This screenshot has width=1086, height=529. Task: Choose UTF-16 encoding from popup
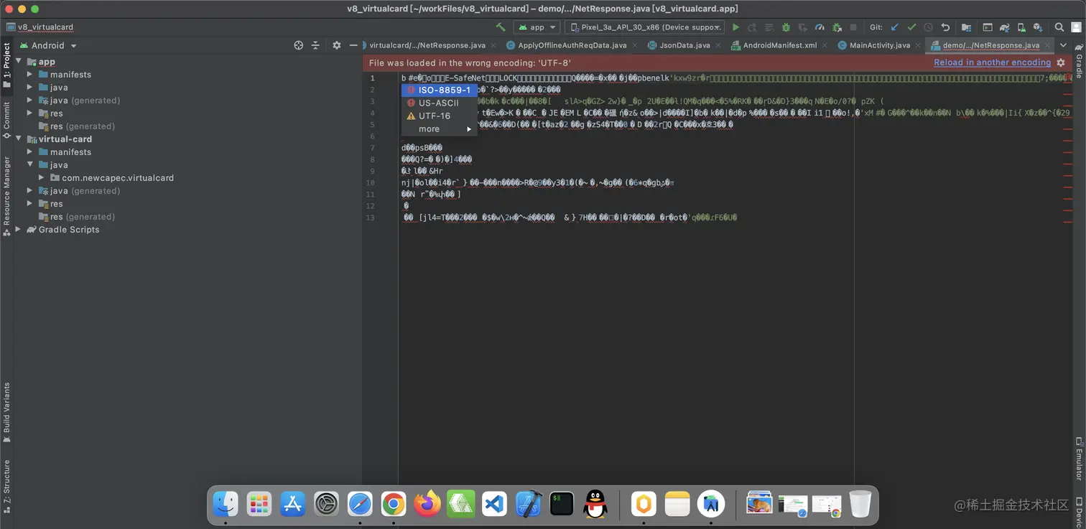(439, 116)
